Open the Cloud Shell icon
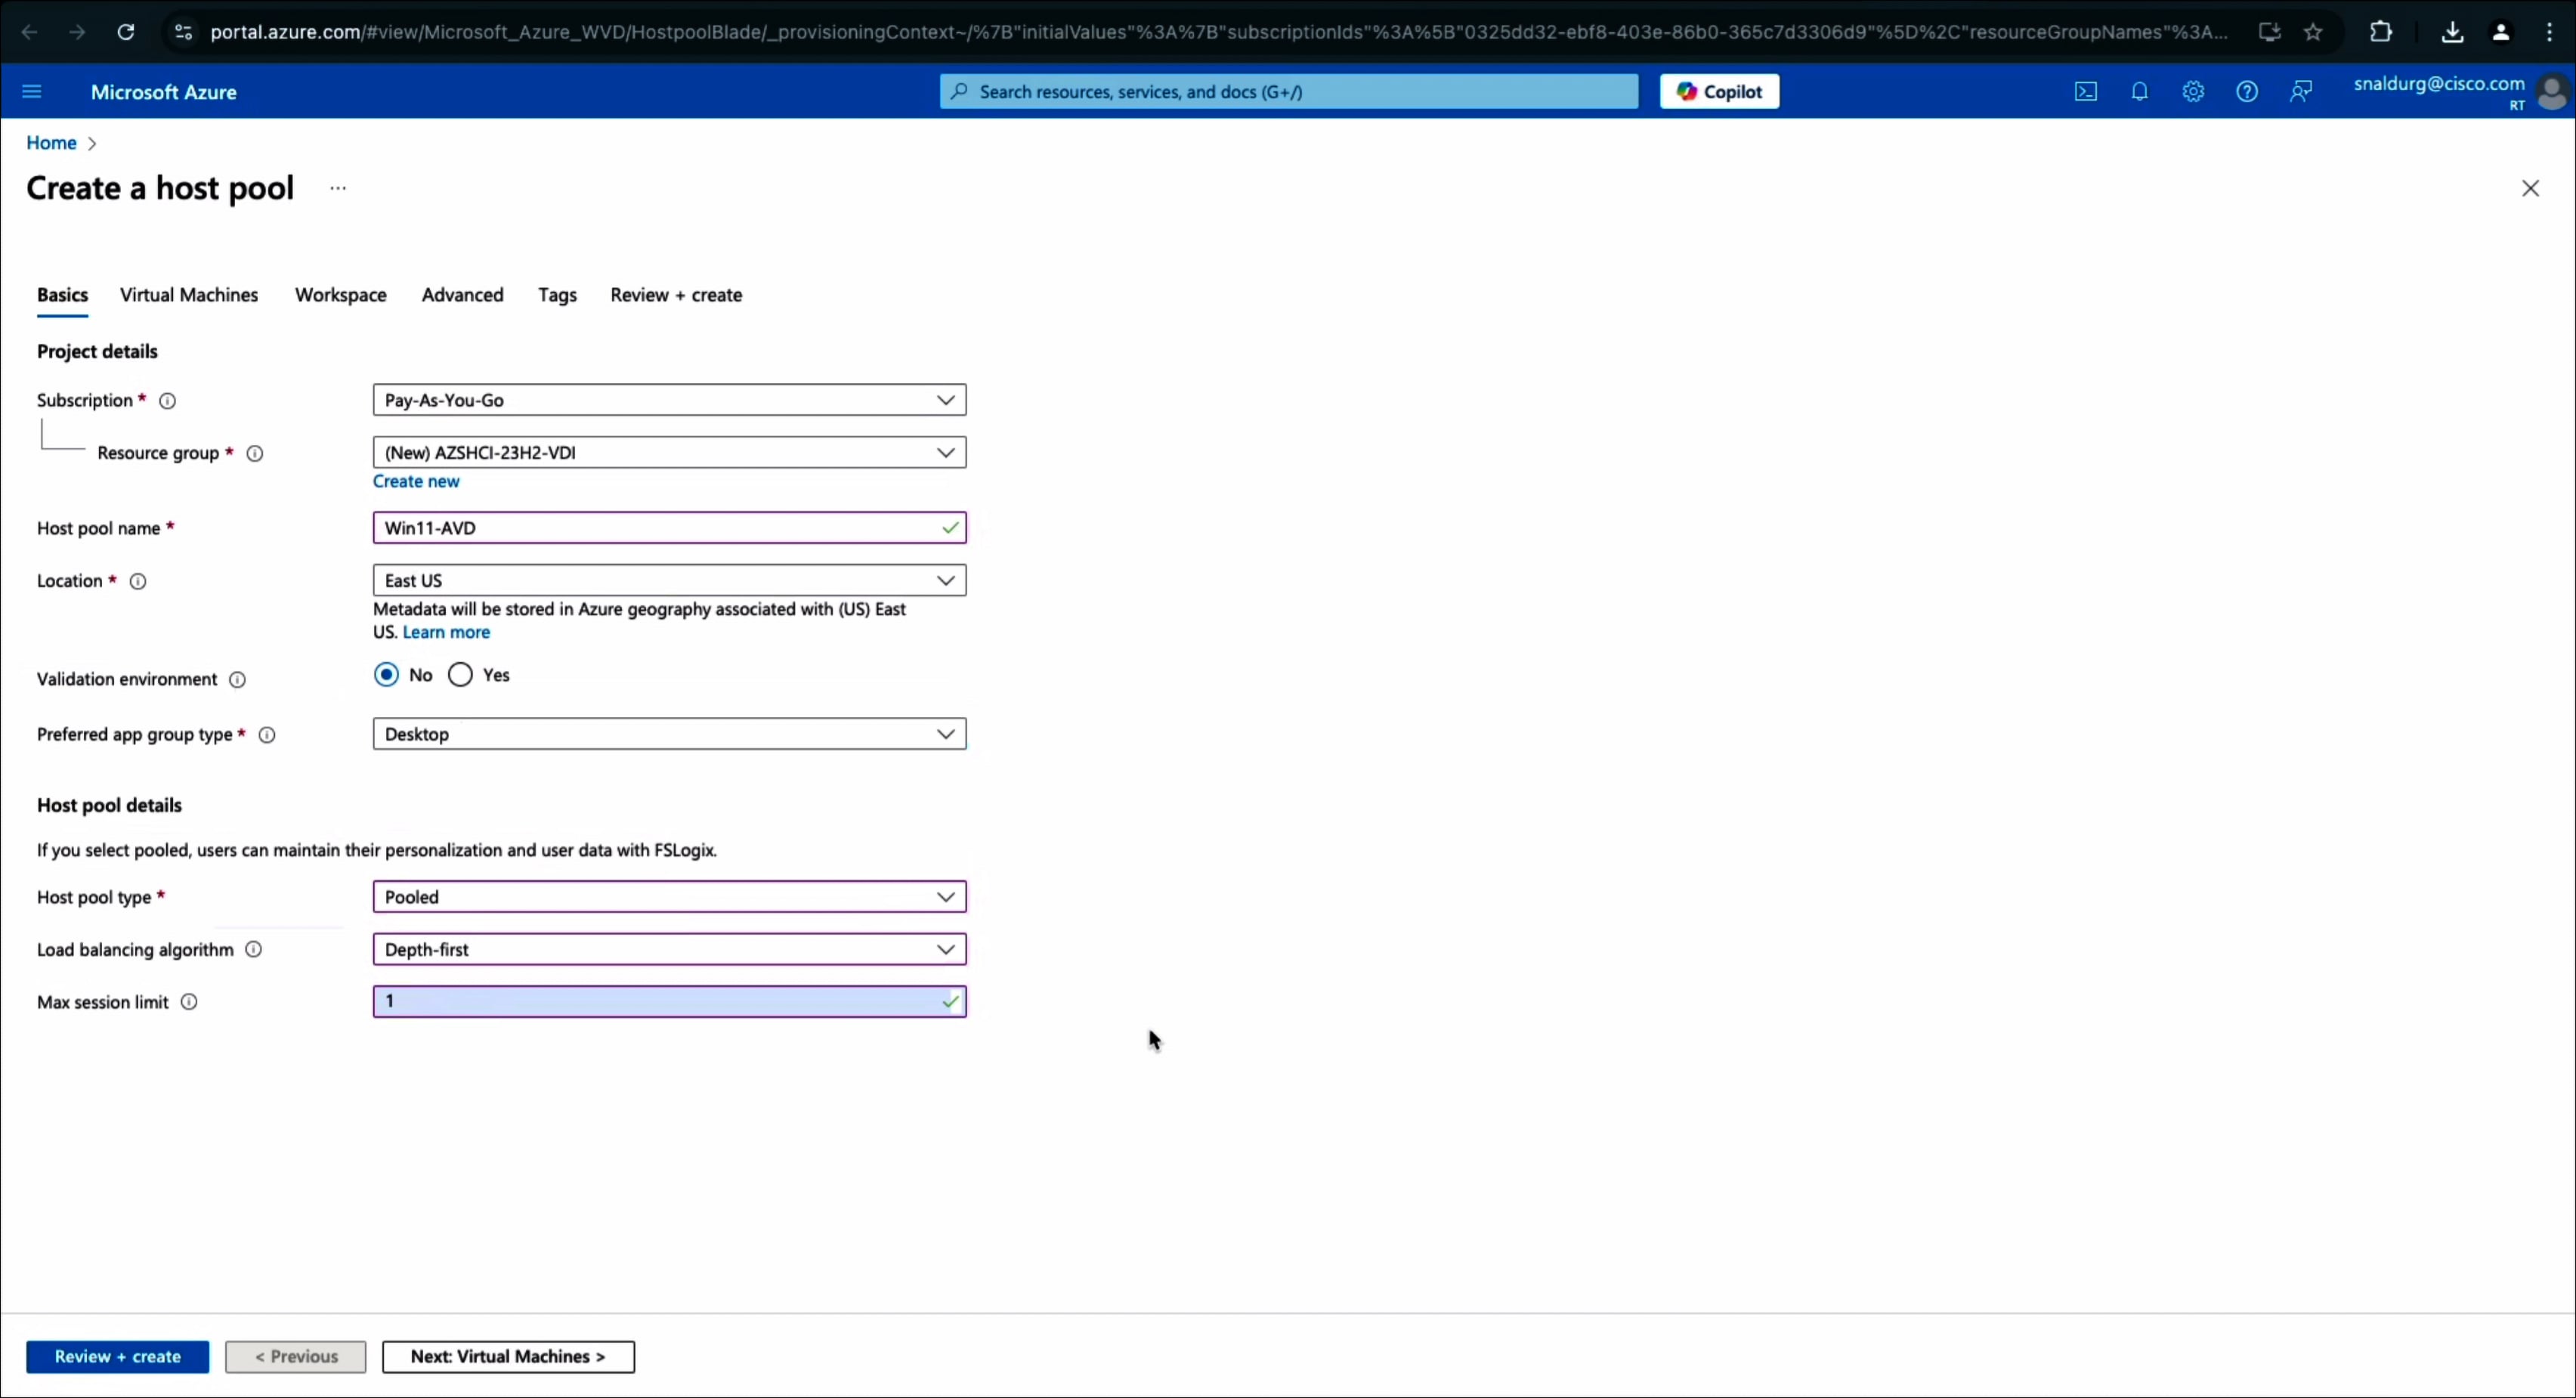This screenshot has height=1398, width=2576. pyautogui.click(x=2085, y=92)
